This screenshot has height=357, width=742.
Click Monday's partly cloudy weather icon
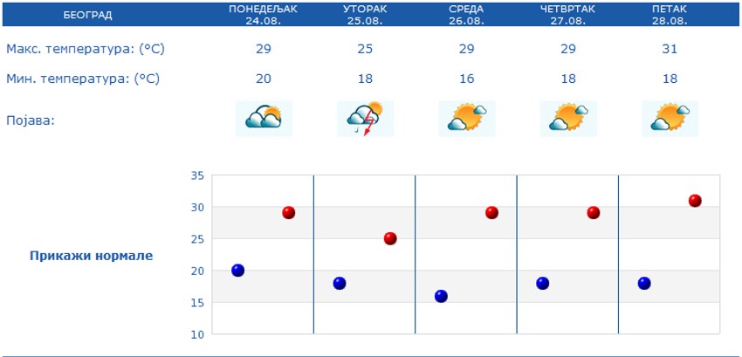[x=263, y=118]
